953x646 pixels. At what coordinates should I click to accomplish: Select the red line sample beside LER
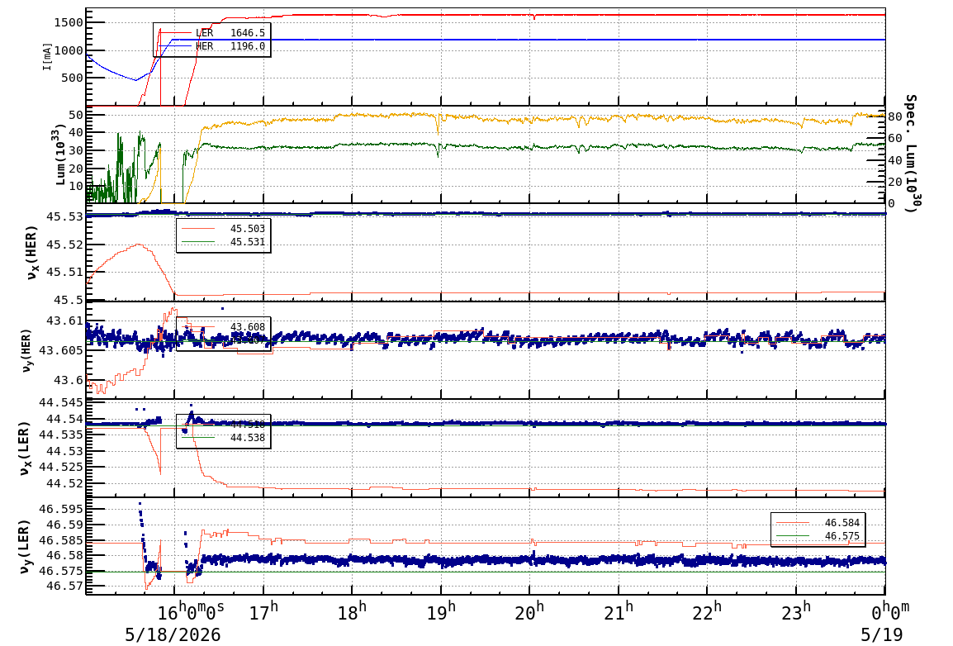[x=175, y=33]
